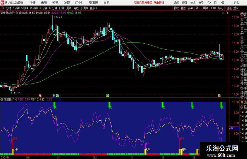
Task: Click the green 跌 marker
Action: click(58, 95)
